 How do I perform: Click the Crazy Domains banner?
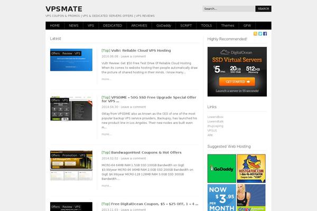[251, 197]
